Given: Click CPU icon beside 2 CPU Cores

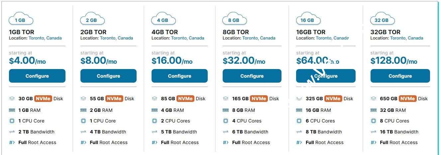Looking at the screenshot, I should point(155,121).
